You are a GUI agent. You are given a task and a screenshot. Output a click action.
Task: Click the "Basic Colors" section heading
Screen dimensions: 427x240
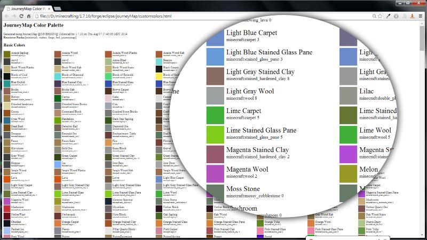14,45
